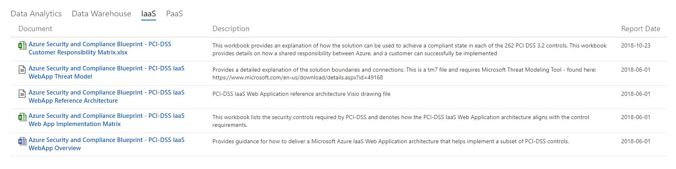Viewport: 676px width, 169px height.
Task: Click the Visio drawing file description text
Action: [301, 94]
